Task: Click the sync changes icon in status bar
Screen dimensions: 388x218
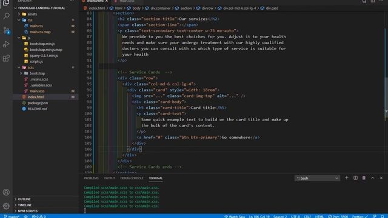Action: (25, 217)
